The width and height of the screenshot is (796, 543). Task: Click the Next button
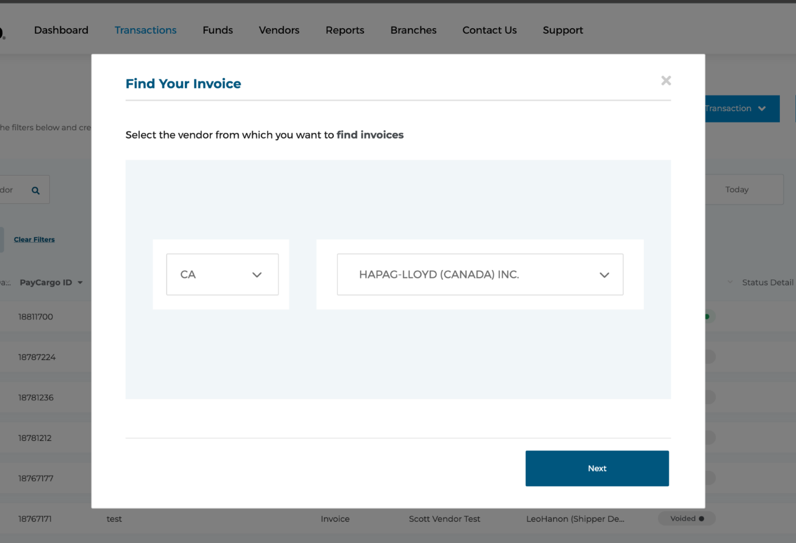coord(596,468)
